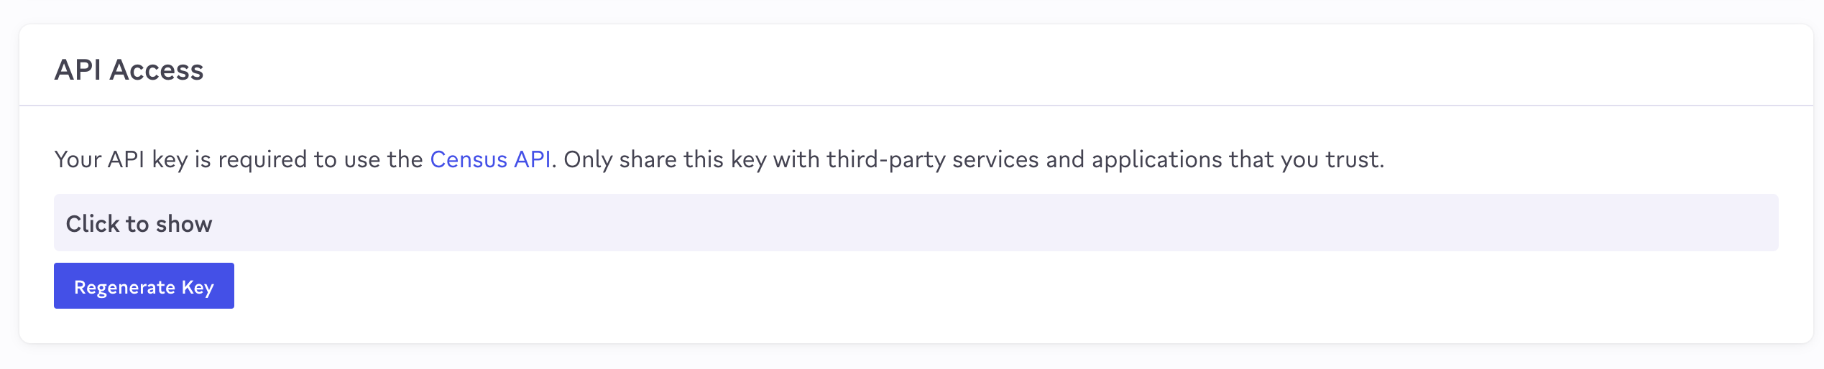Click the text about trusted third-party services

pyautogui.click(x=974, y=159)
